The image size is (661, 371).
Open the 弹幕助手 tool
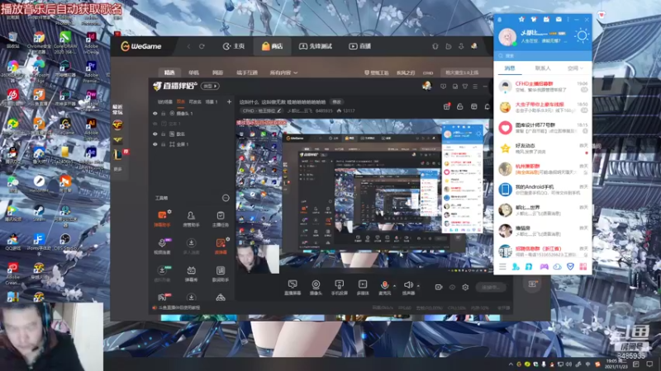[162, 218]
